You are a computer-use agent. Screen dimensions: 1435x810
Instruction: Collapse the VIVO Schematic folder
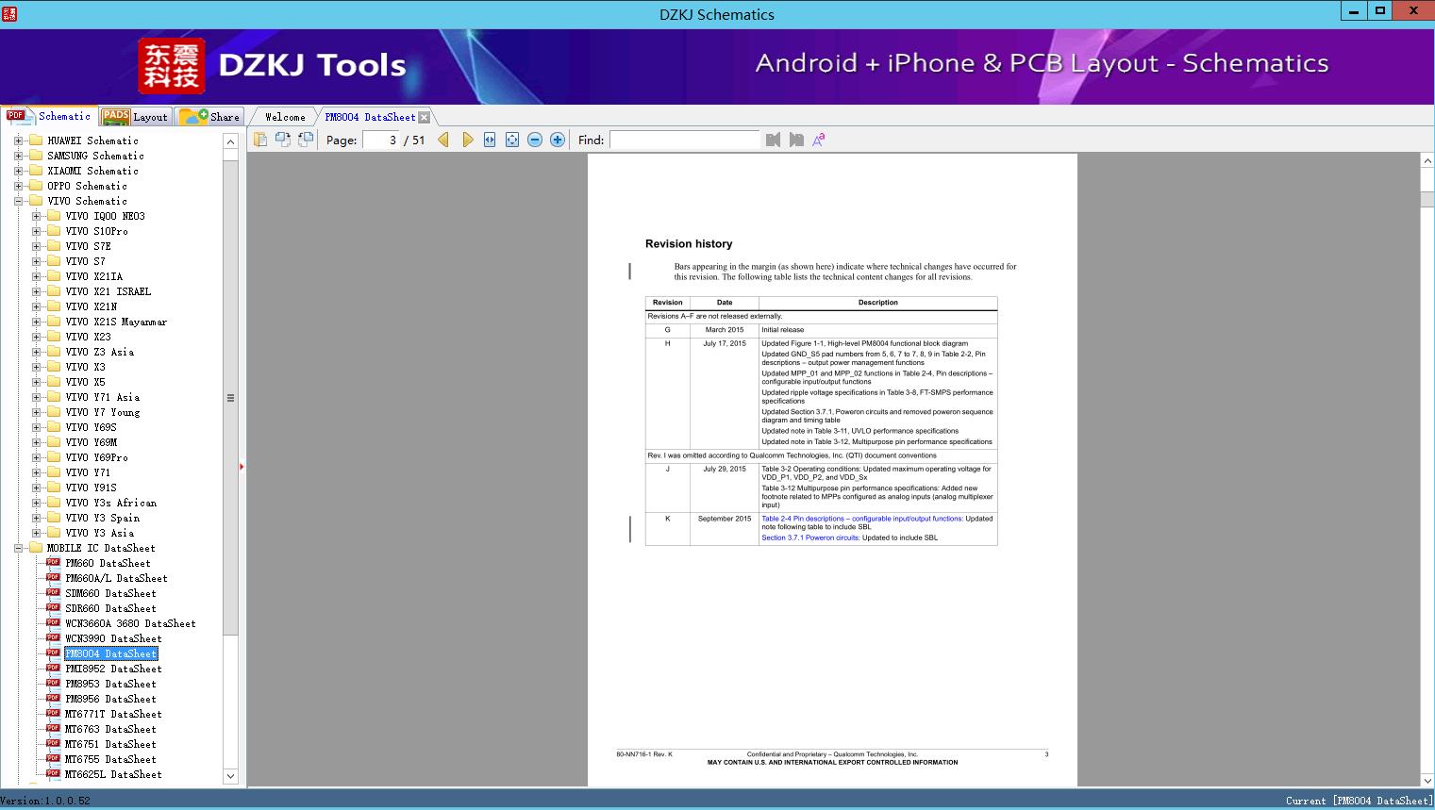(18, 201)
